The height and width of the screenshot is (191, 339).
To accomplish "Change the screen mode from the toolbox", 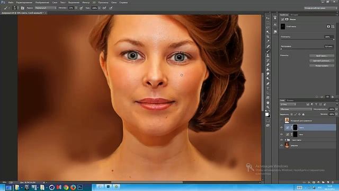I will click(268, 125).
